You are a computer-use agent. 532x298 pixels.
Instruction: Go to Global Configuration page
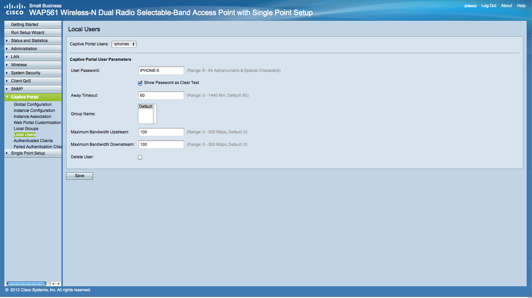coord(33,104)
